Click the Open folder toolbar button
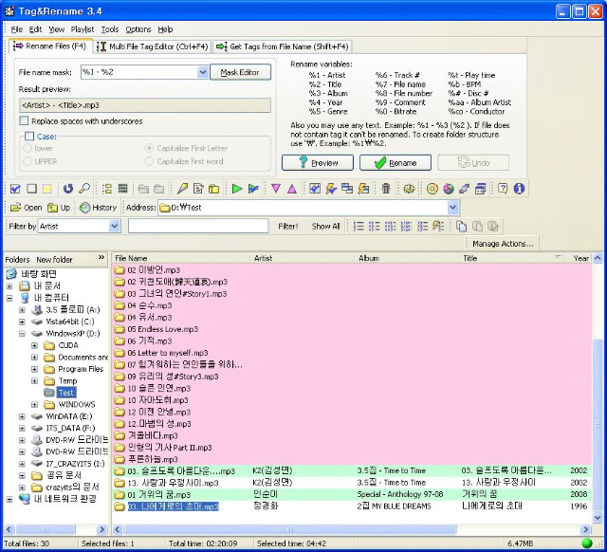Viewport: 607px width, 552px height. (x=27, y=208)
